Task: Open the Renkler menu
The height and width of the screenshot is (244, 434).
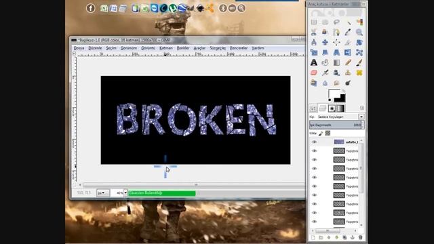Action: pos(183,48)
